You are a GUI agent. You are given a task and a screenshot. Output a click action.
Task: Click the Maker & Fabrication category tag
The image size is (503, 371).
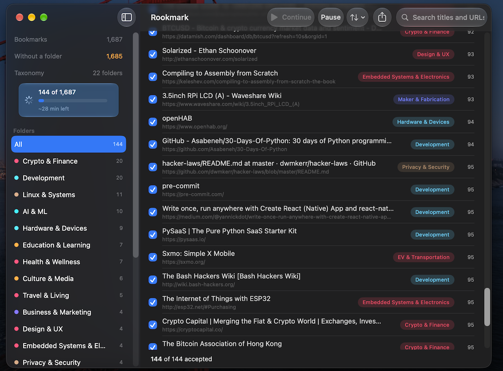(424, 99)
